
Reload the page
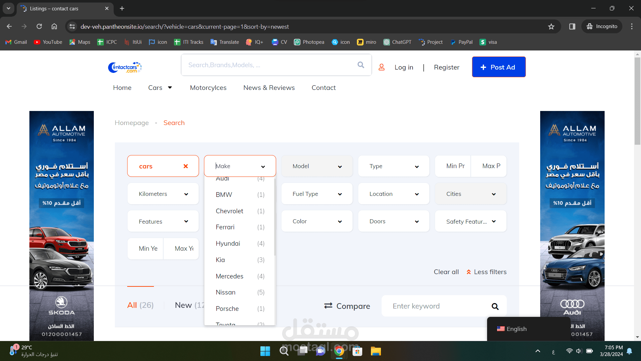(39, 26)
